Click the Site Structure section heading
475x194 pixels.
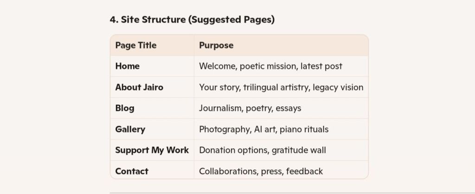[x=192, y=19]
